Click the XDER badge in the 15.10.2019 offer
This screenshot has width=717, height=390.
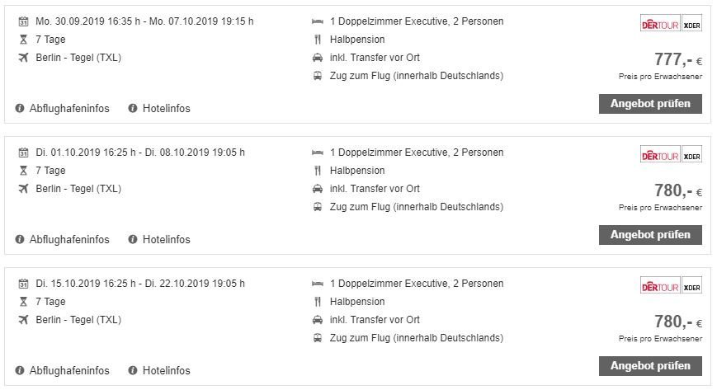click(x=691, y=287)
